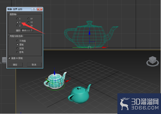Select the Y mirror axis radio button
This screenshot has width=161, height=114.
17,22
